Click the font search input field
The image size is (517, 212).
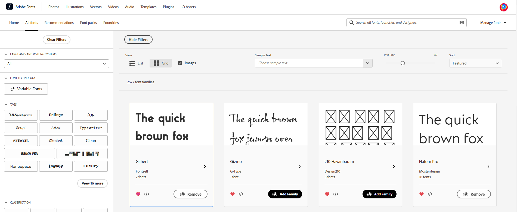point(405,23)
